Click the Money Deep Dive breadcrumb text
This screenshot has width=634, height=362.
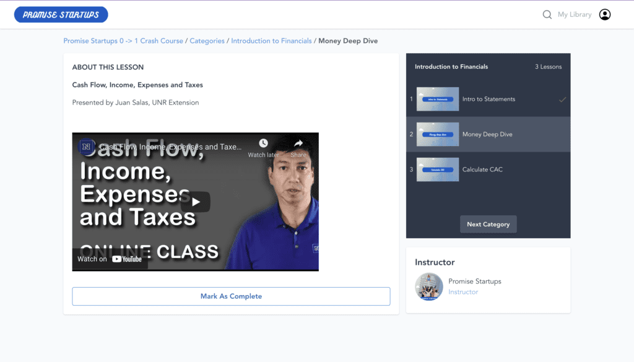tap(348, 41)
